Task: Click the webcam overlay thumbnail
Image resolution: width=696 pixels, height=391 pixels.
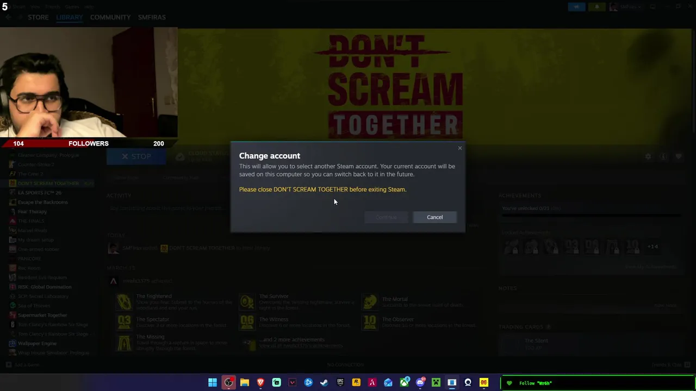Action: click(x=89, y=83)
